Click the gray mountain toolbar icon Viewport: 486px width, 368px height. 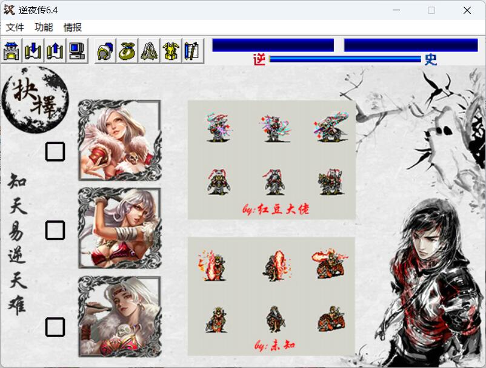tap(149, 51)
